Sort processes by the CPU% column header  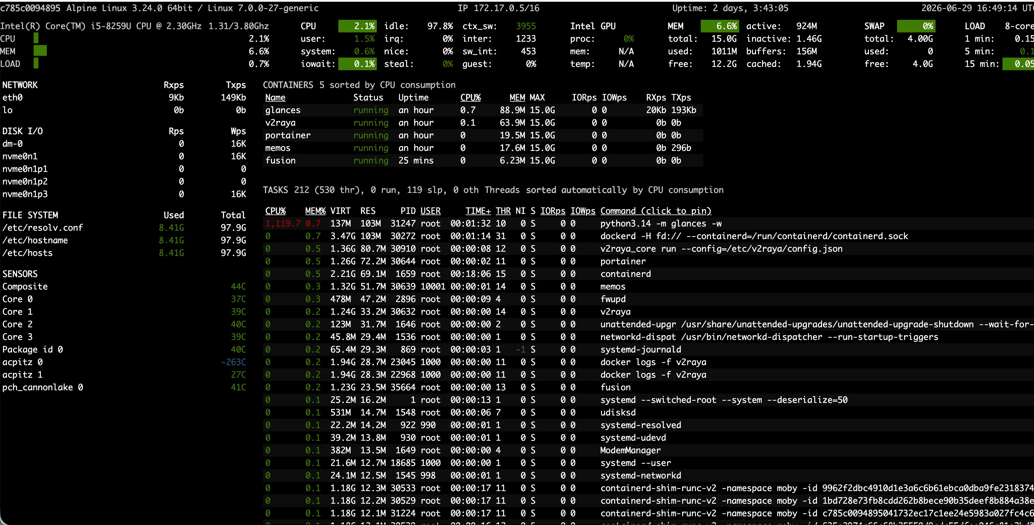(275, 211)
